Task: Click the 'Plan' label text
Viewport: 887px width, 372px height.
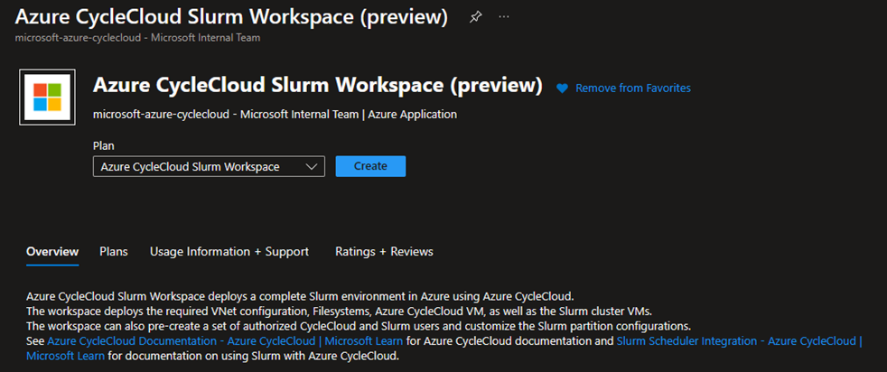Action: tap(104, 146)
